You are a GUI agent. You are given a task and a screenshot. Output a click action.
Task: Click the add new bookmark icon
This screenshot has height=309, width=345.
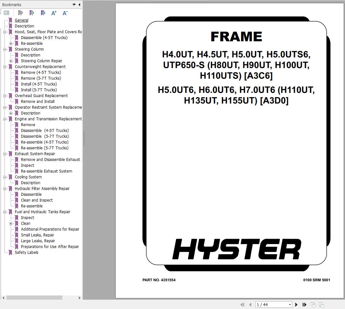tap(32, 13)
